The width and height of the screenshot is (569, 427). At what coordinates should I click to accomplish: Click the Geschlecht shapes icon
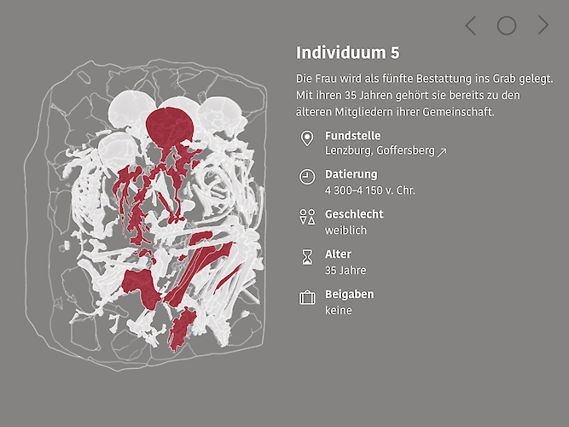307,217
